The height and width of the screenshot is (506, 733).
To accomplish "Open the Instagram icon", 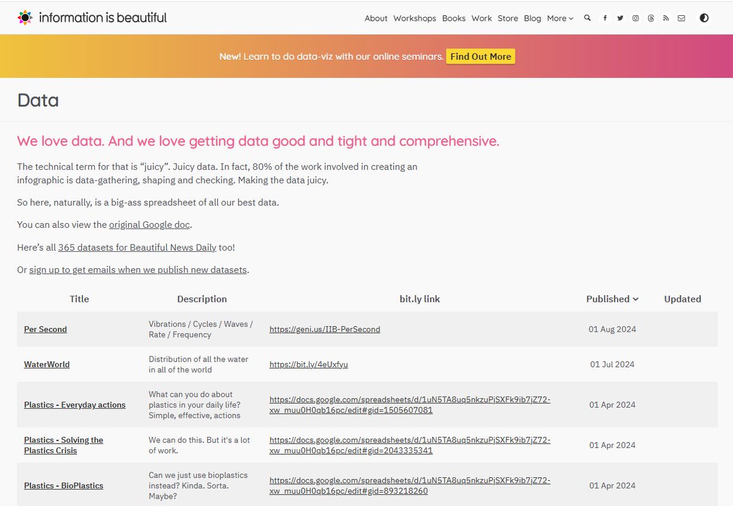I will tap(635, 18).
